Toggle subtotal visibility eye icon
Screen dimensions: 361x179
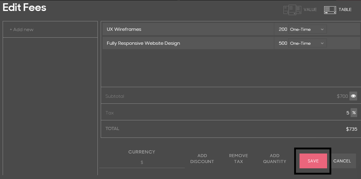tap(353, 96)
